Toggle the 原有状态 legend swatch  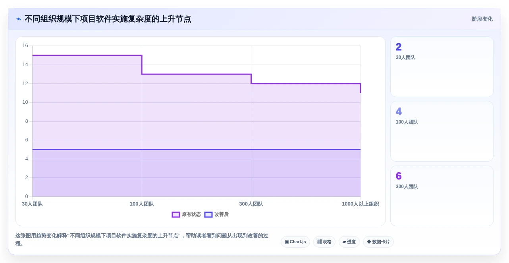pyautogui.click(x=176, y=215)
